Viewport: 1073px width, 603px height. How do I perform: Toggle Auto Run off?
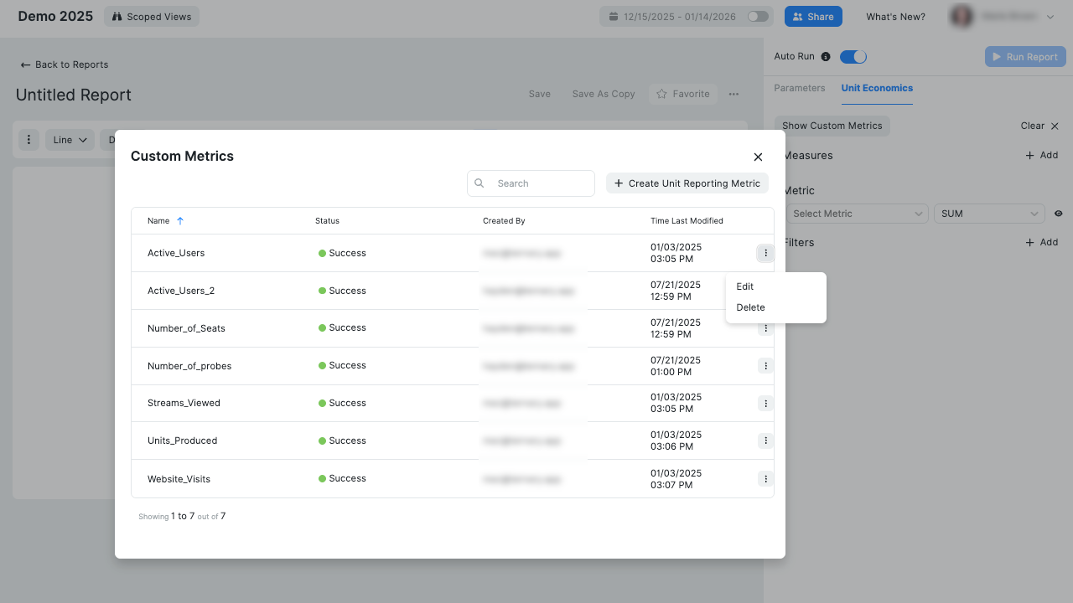(853, 56)
